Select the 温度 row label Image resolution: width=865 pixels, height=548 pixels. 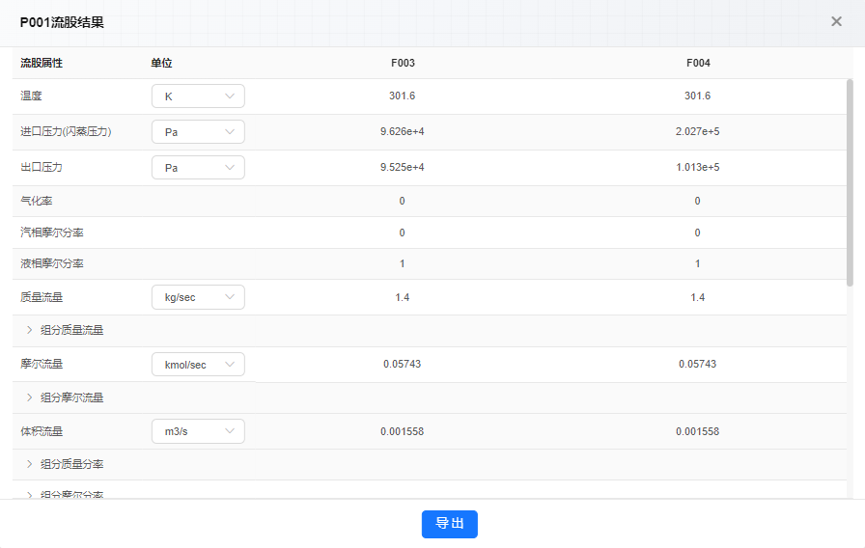(x=32, y=96)
